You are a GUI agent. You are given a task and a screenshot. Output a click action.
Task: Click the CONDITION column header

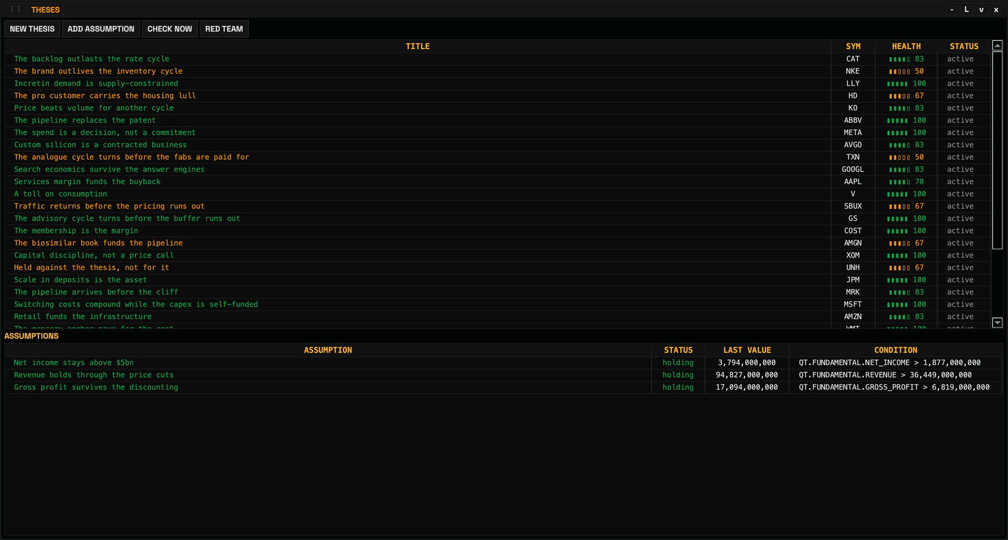pos(895,350)
